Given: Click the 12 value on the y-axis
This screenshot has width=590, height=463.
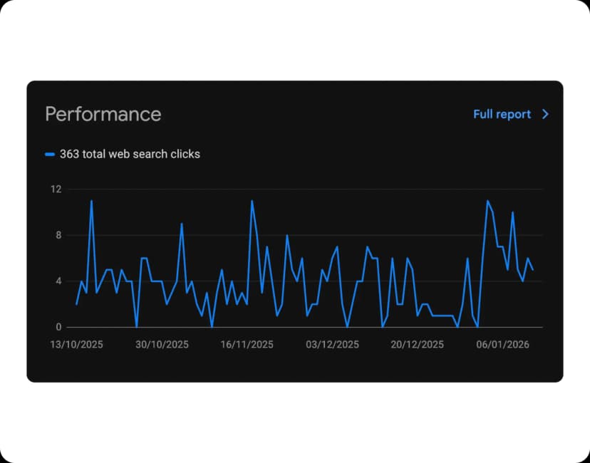Looking at the screenshot, I should (x=56, y=189).
